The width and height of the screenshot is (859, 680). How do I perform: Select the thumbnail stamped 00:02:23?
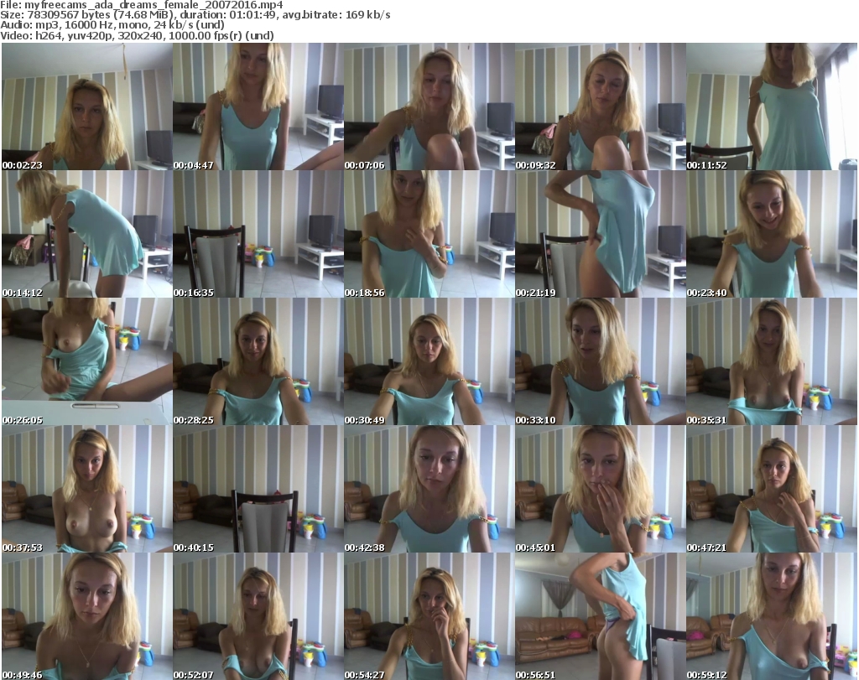coord(87,106)
